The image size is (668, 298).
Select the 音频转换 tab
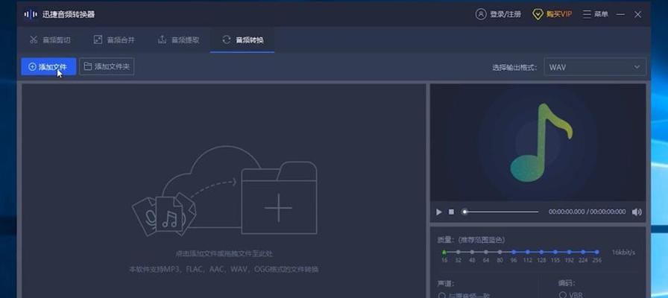242,40
